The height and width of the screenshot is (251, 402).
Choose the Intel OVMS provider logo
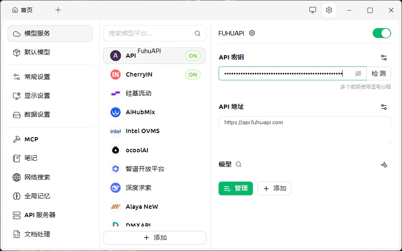click(x=116, y=131)
